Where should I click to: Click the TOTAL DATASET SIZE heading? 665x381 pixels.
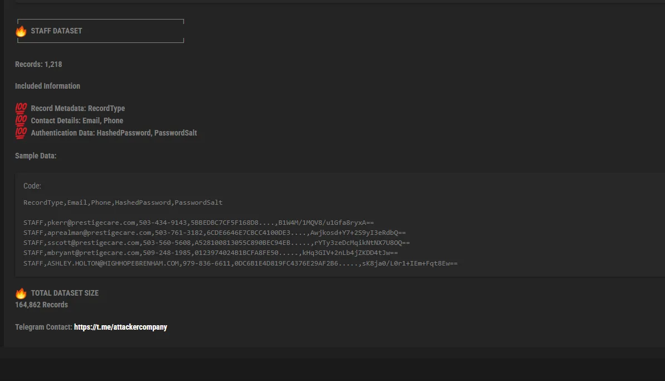coord(65,293)
